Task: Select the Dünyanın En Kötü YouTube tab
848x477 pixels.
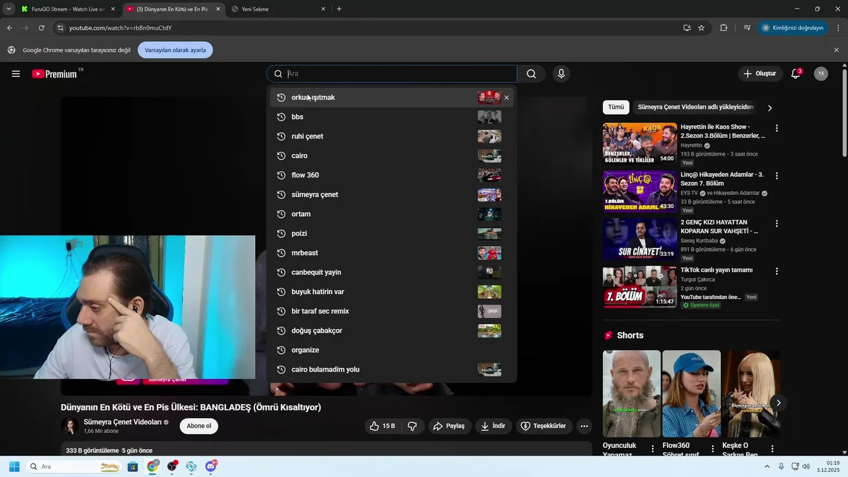Action: pos(174,9)
